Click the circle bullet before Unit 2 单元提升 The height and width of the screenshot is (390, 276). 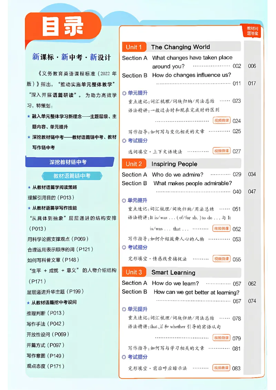(x=124, y=201)
